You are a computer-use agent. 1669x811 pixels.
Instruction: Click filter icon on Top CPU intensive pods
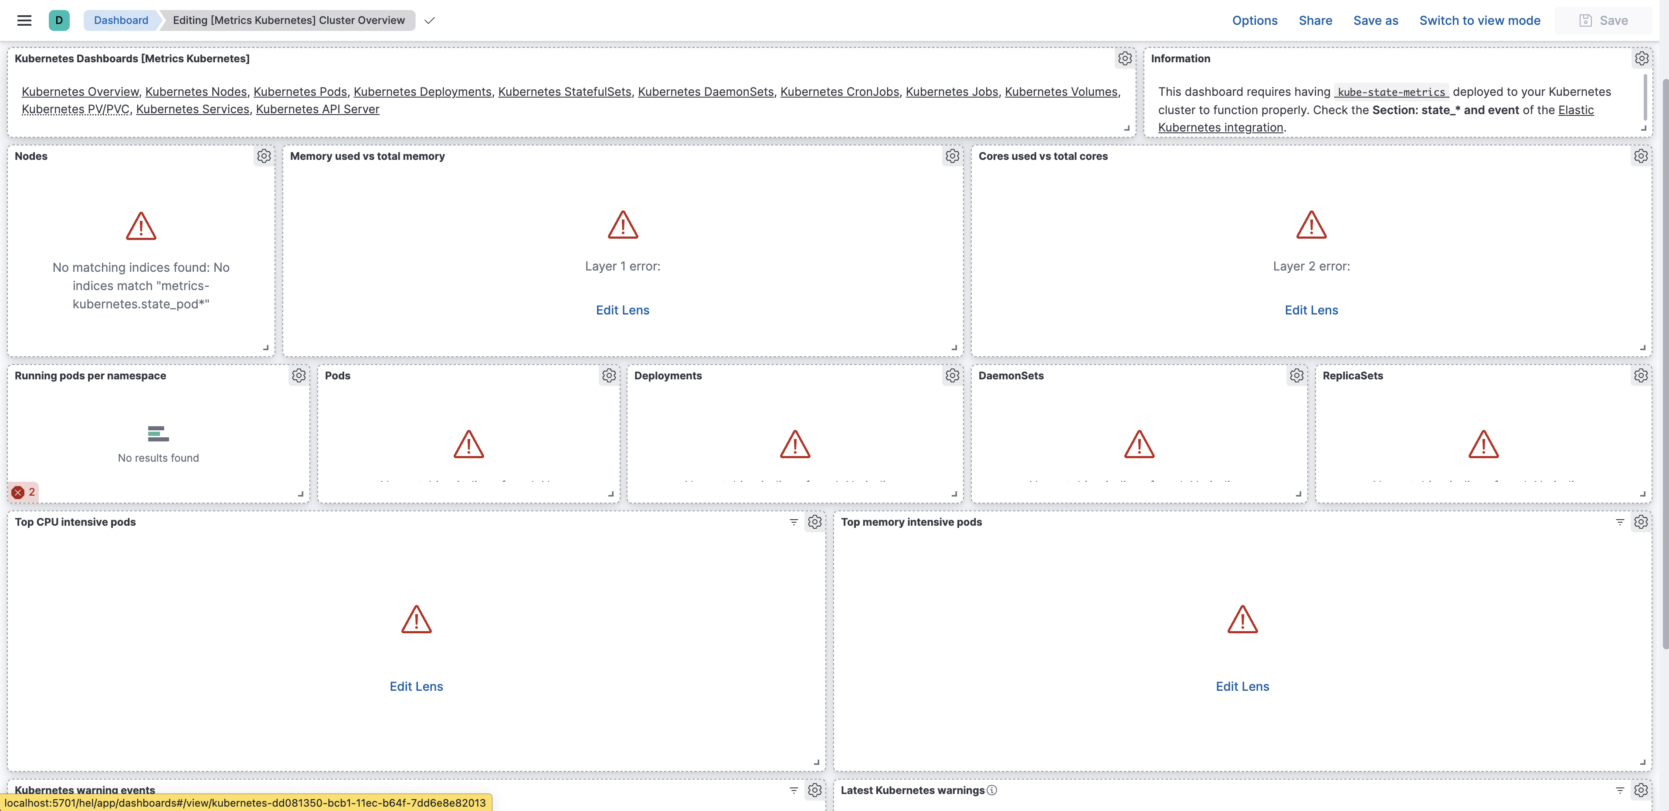click(794, 522)
